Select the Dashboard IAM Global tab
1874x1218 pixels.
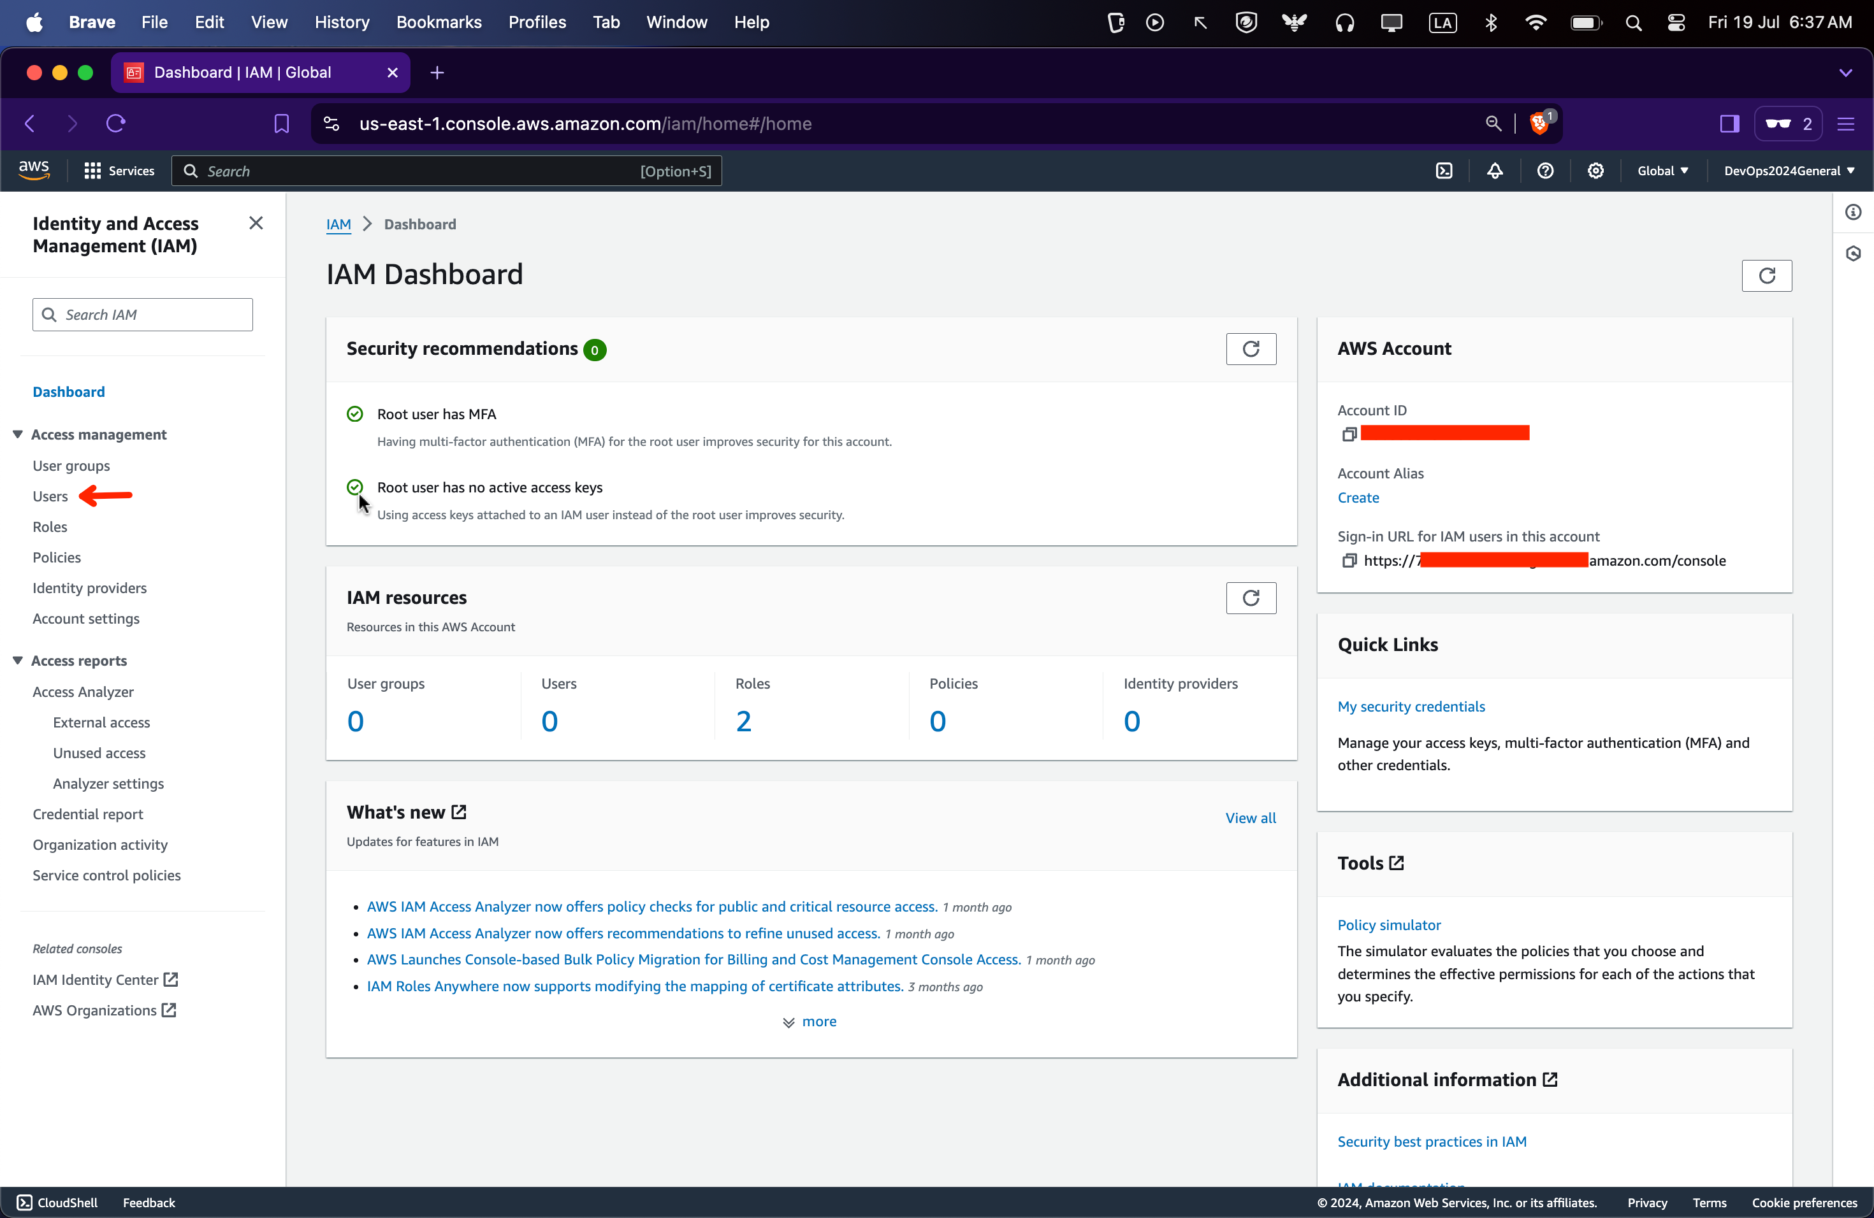click(260, 73)
